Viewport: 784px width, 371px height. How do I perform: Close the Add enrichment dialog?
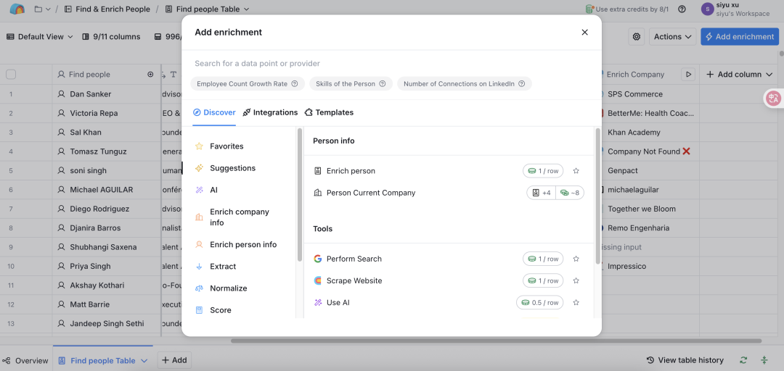point(584,33)
